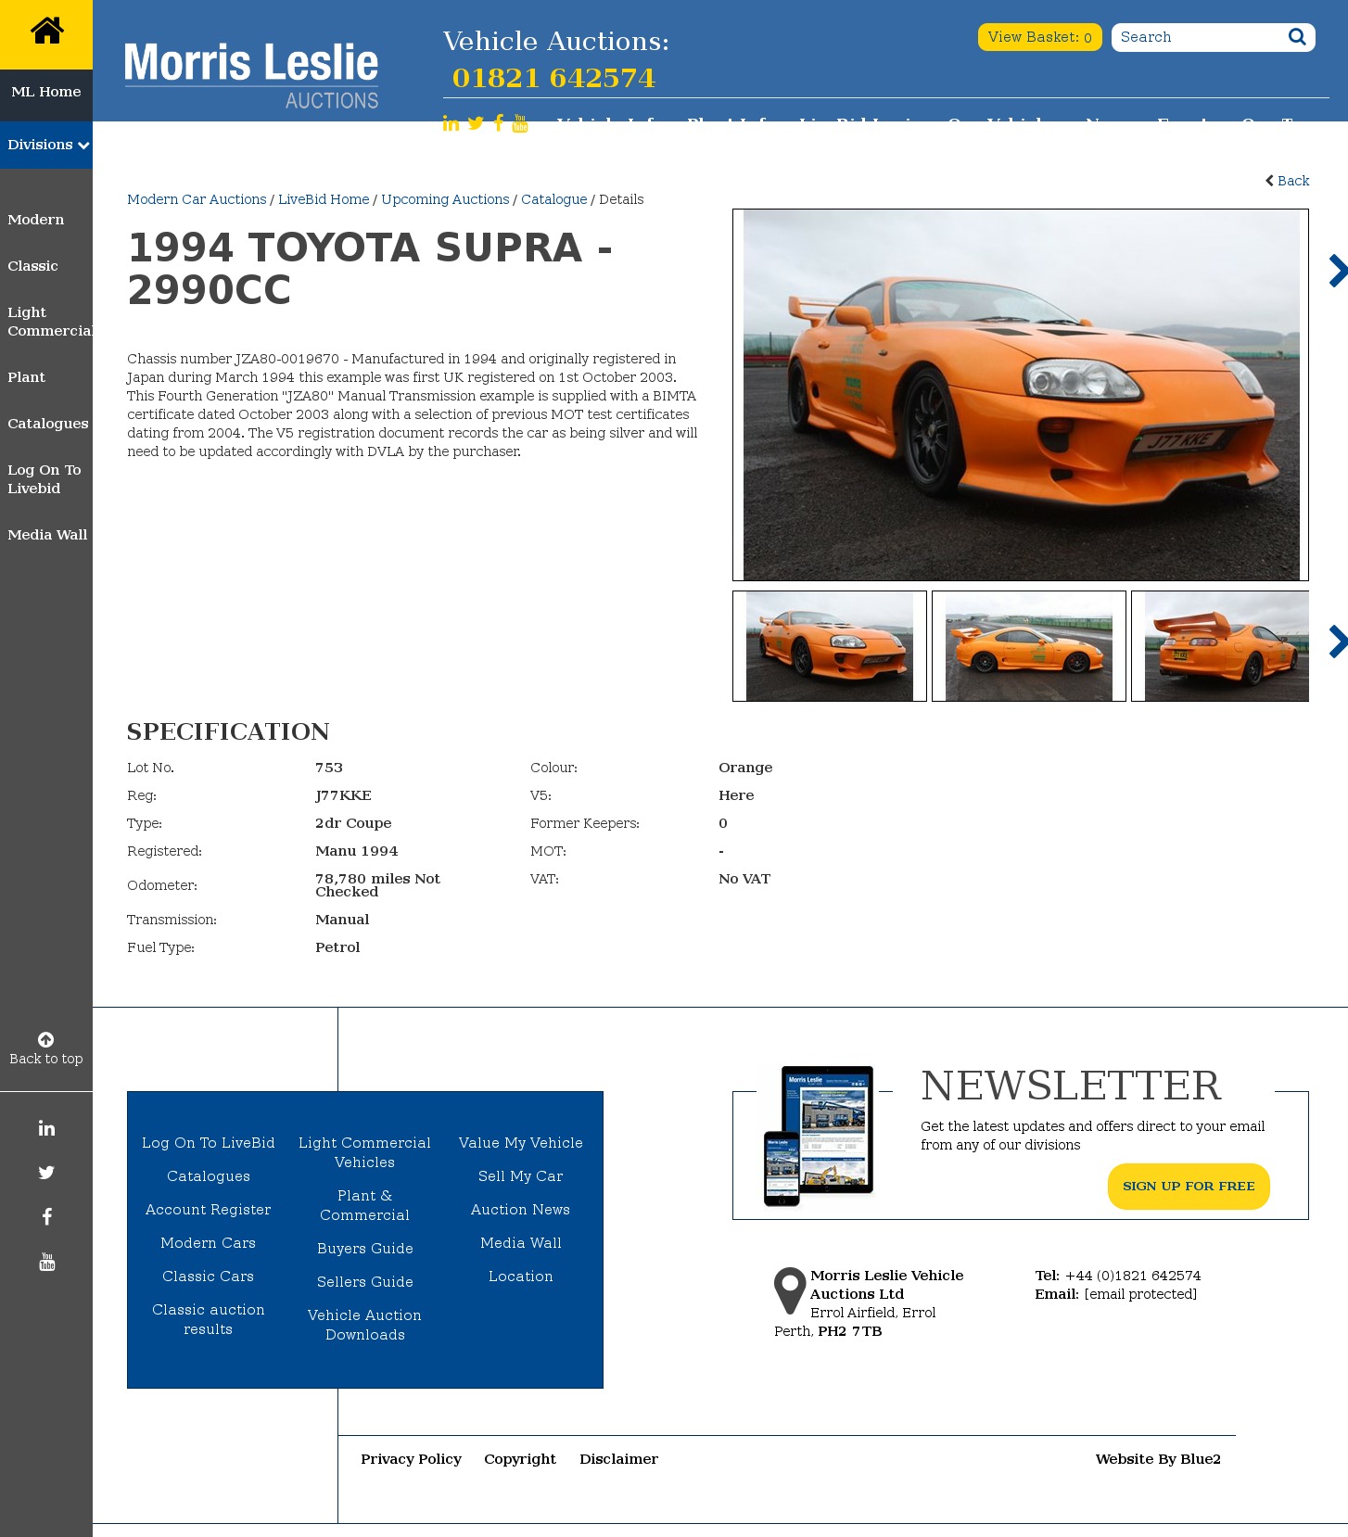Select second thumbnail side view
The height and width of the screenshot is (1537, 1348).
point(1029,646)
